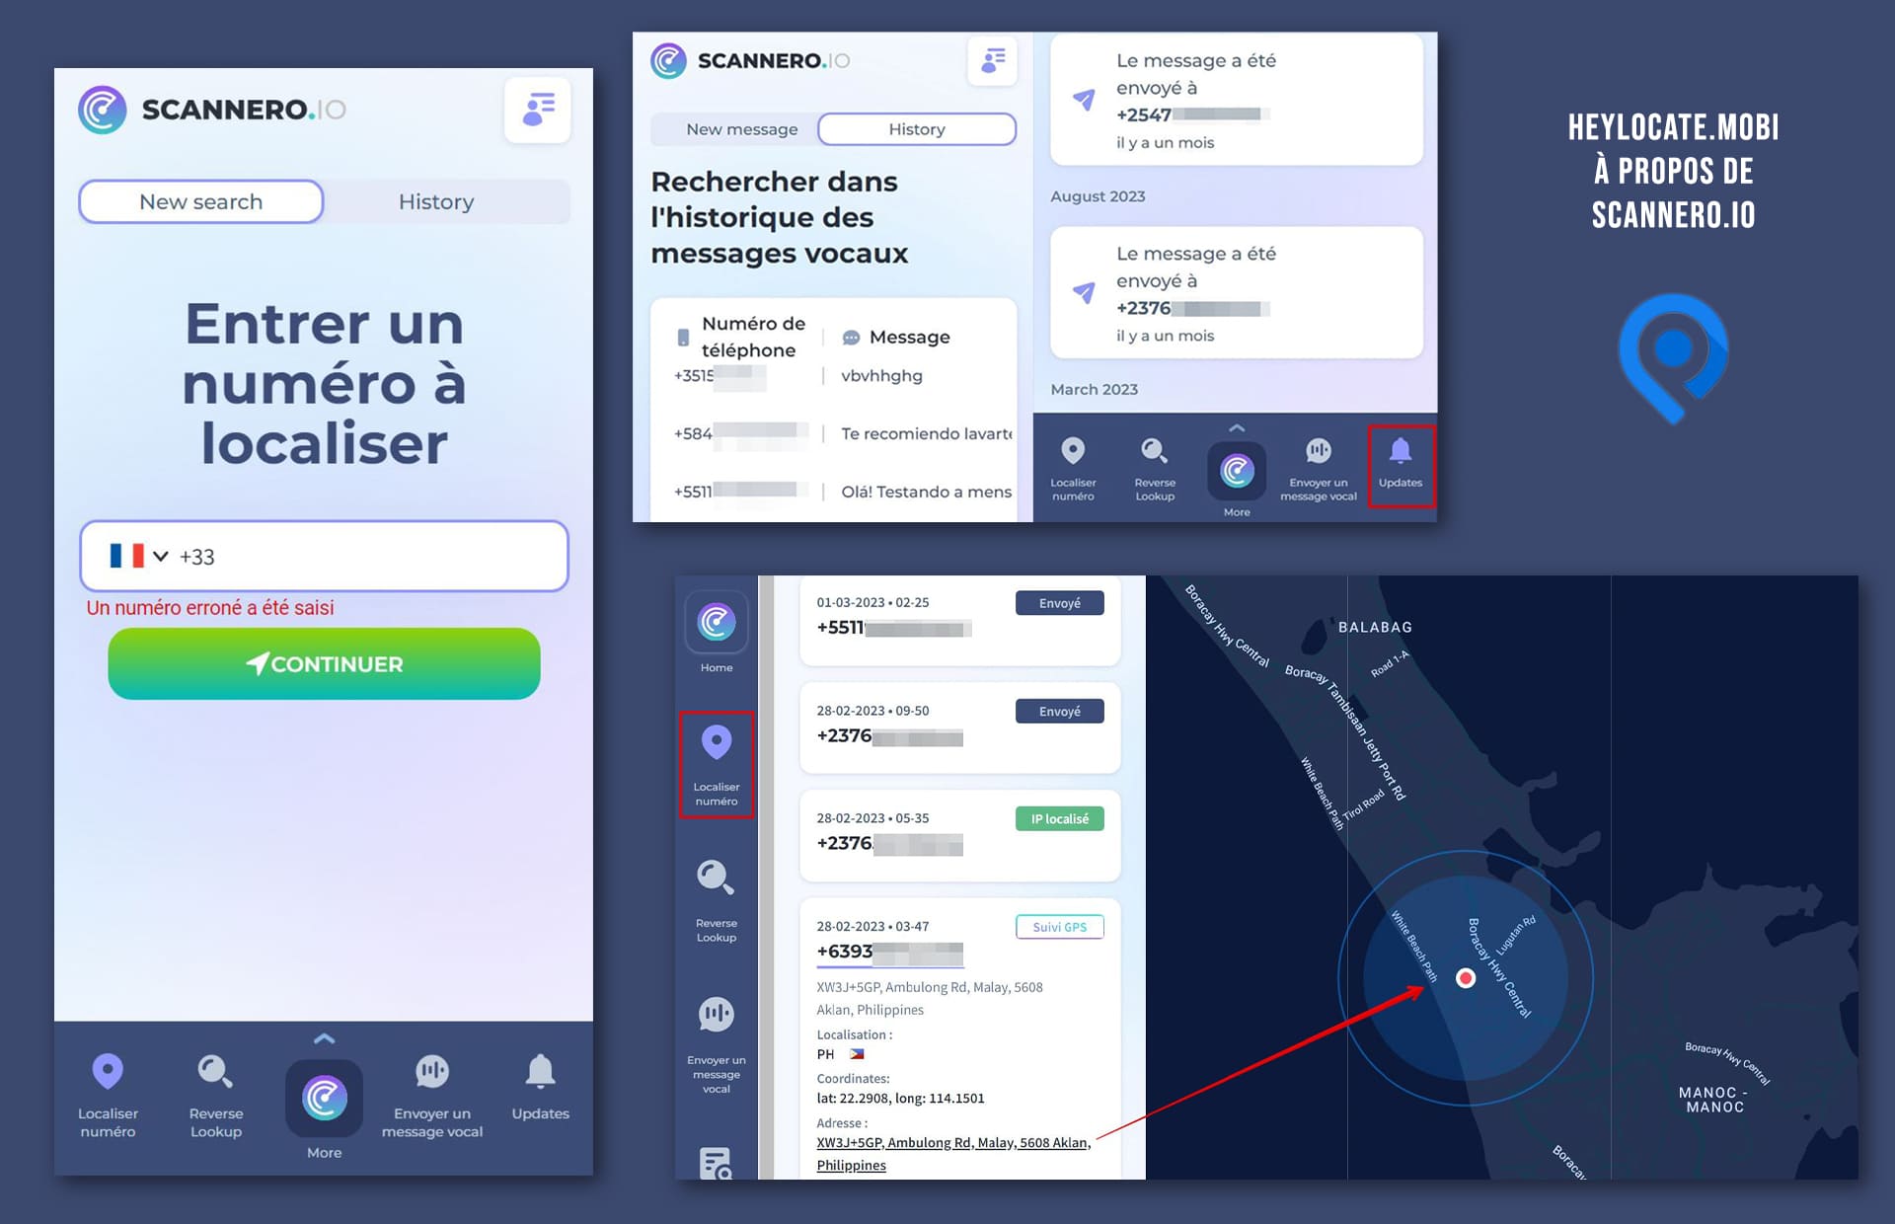Tap Localiser numéro in top right bottom bar
The height and width of the screenshot is (1224, 1895).
1073,469
